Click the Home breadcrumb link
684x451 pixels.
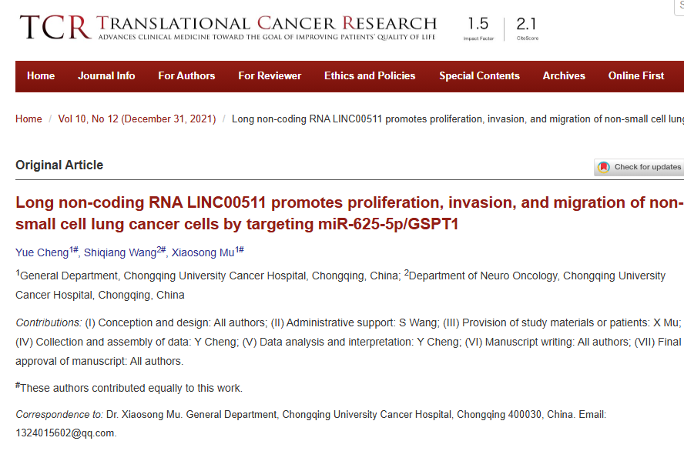(x=28, y=119)
